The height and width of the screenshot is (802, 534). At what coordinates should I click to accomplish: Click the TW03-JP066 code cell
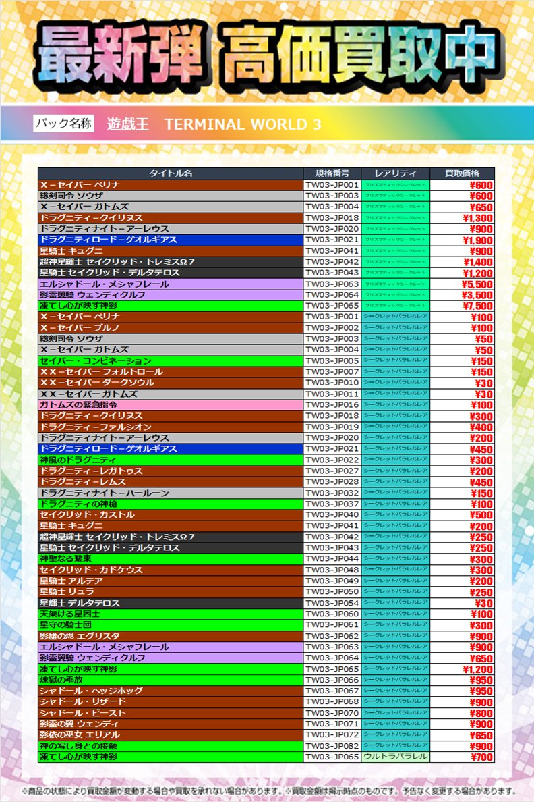click(x=332, y=680)
